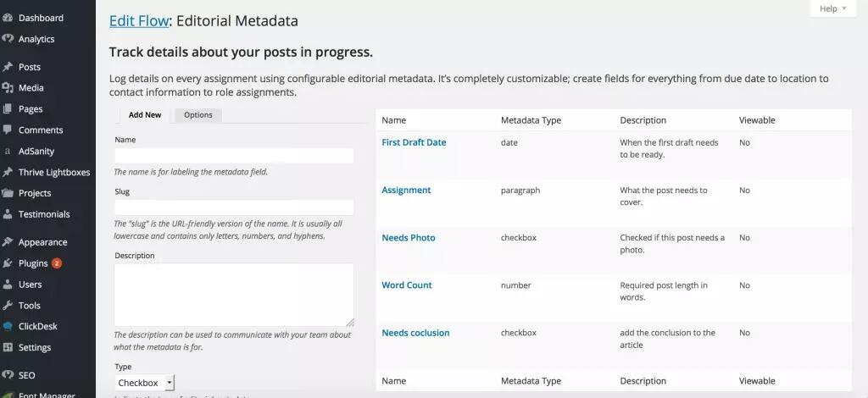The height and width of the screenshot is (398, 868).
Task: Expand the Help dropdown
Action: [x=833, y=8]
